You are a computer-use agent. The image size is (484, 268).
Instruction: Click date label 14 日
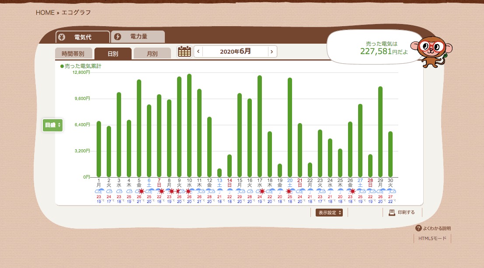pyautogui.click(x=230, y=183)
